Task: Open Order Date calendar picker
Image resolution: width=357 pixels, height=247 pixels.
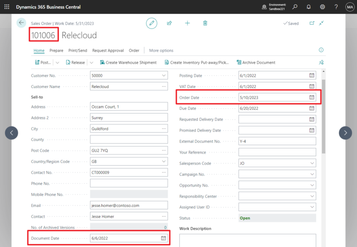Action: pos(312,97)
